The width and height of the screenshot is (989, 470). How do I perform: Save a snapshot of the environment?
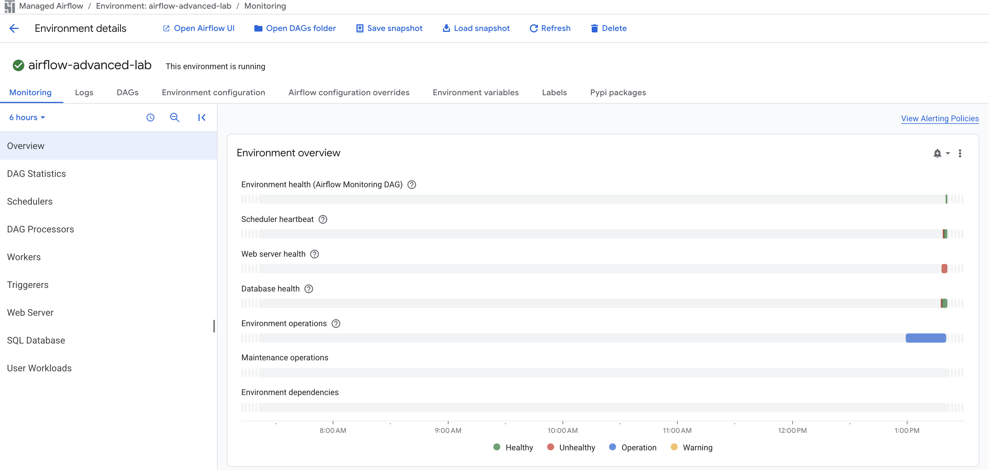[x=389, y=28]
